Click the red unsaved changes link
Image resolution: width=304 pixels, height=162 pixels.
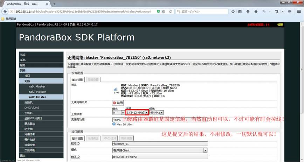pyautogui.click(x=258, y=24)
